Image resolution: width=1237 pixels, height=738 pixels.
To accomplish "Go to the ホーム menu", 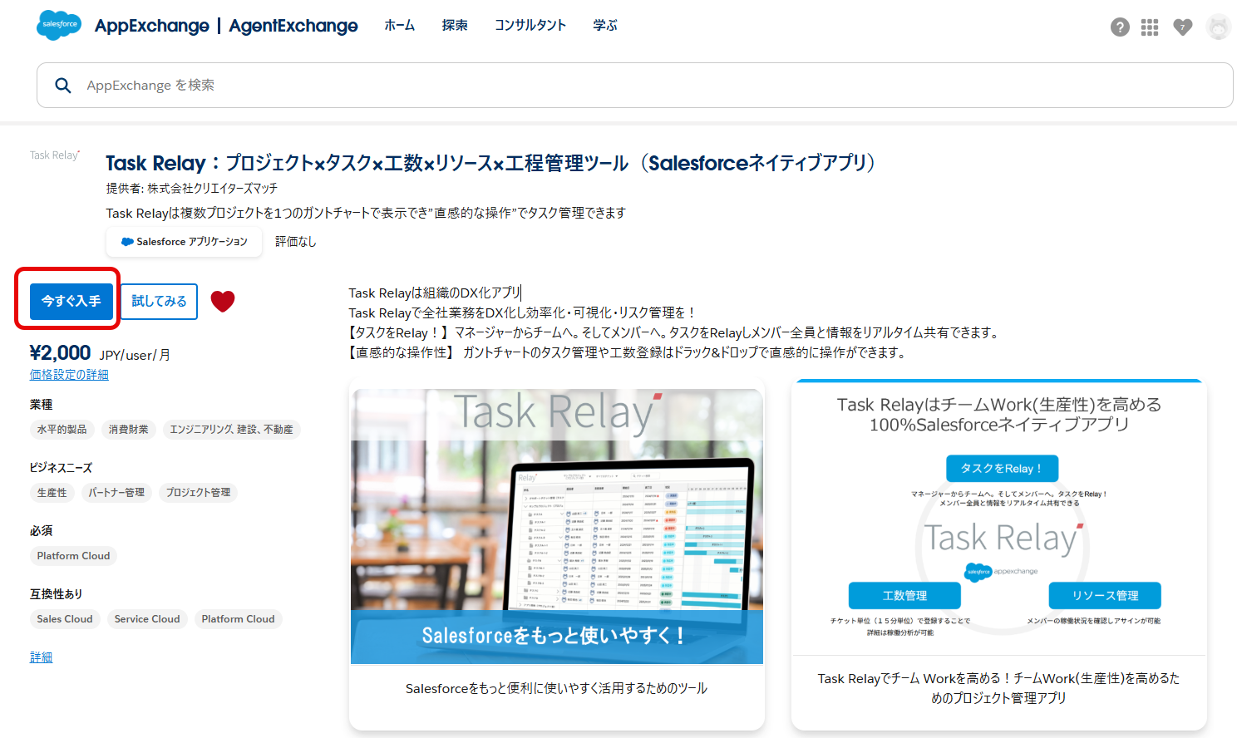I will 399,26.
